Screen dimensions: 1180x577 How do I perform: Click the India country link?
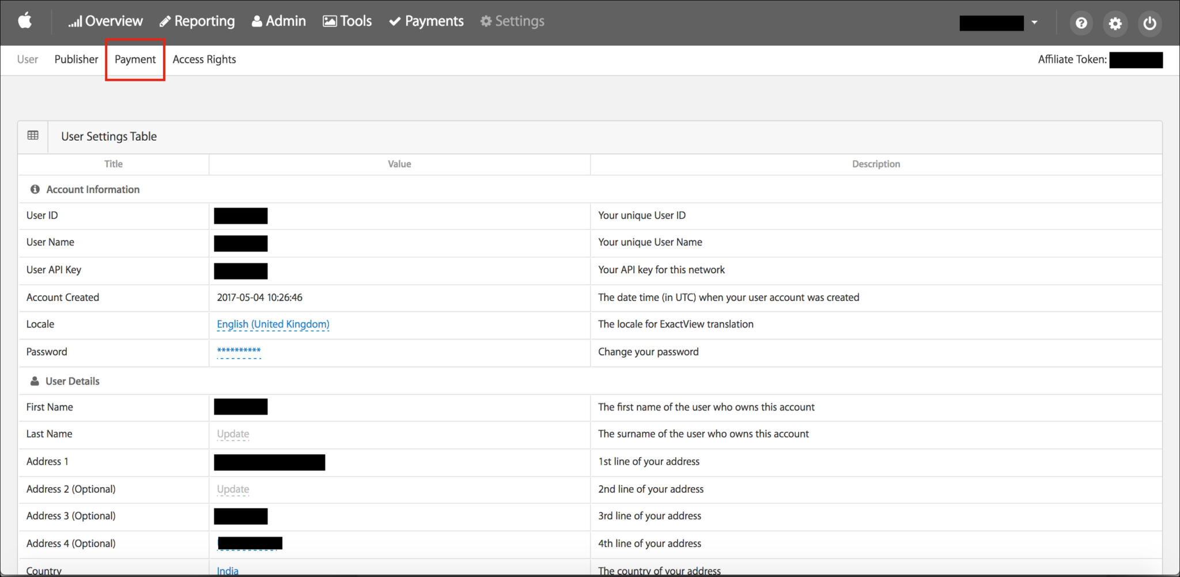(228, 571)
